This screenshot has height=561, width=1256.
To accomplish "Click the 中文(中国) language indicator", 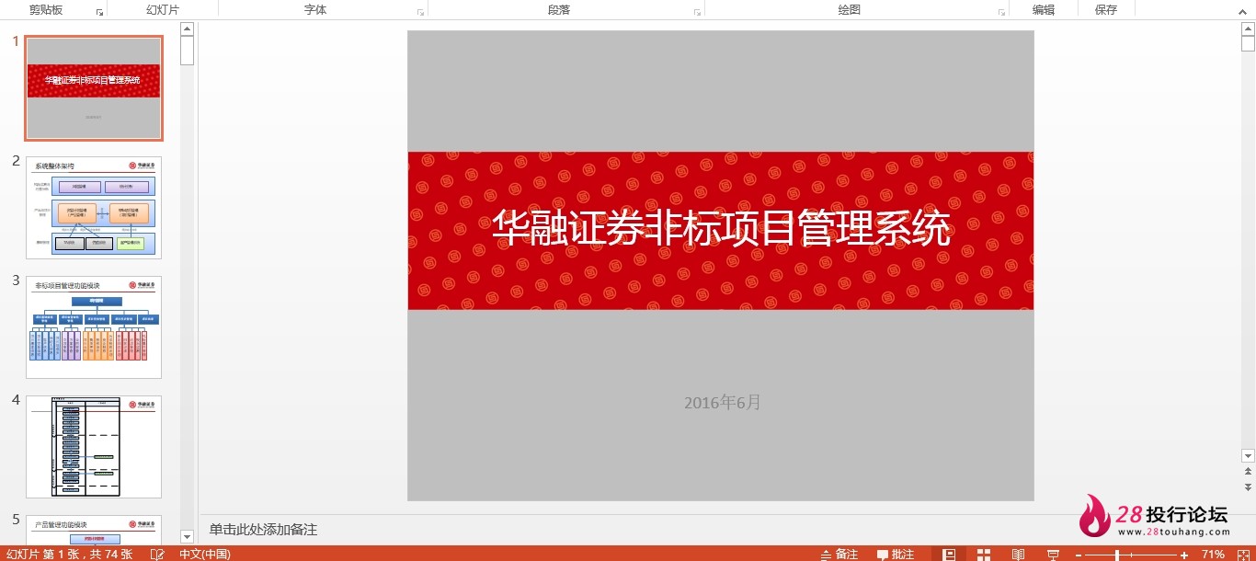I will pyautogui.click(x=204, y=554).
